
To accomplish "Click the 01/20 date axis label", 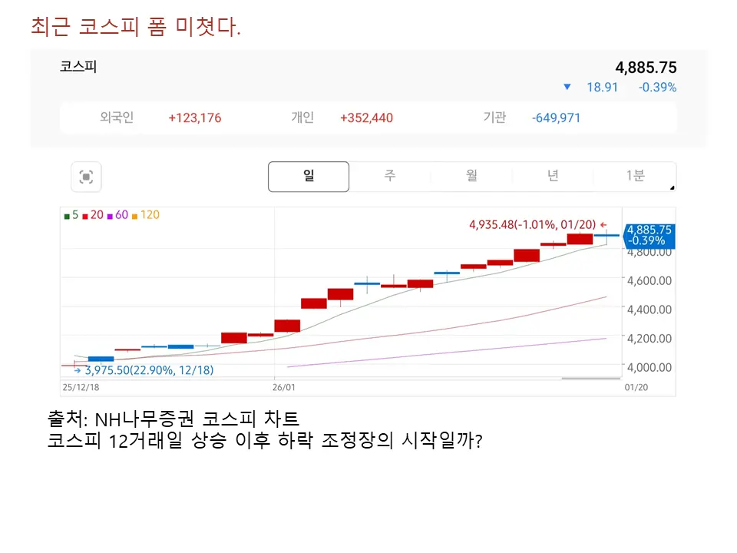I will tap(636, 387).
